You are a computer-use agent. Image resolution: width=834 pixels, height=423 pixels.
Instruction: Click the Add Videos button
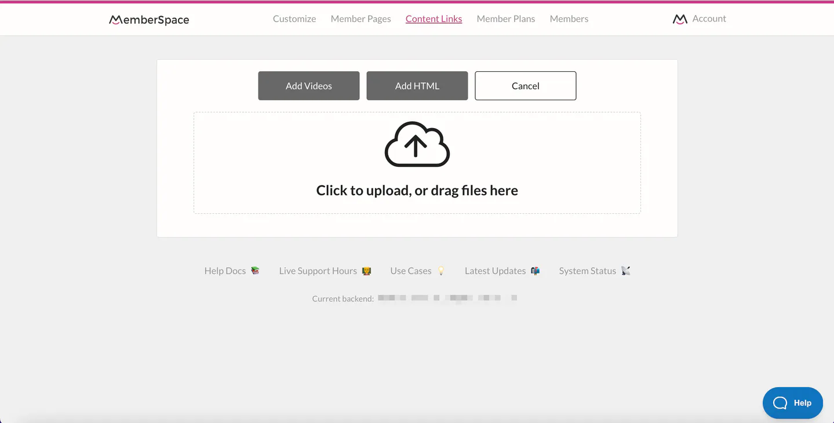tap(309, 86)
